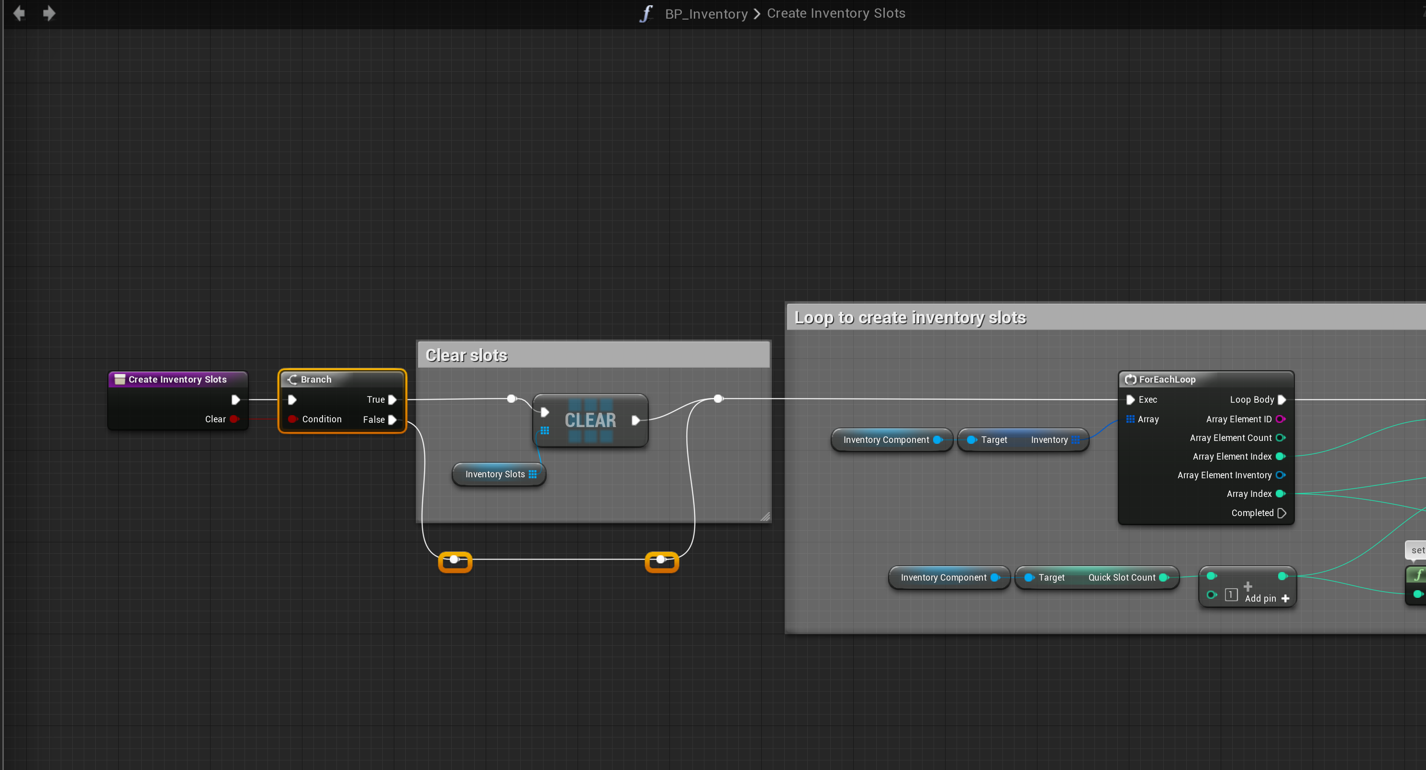Click the value box on add node
This screenshot has width=1426, height=770.
coord(1231,594)
